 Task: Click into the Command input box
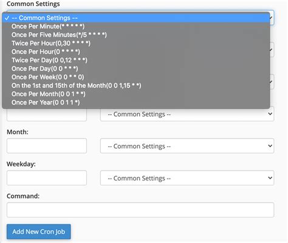pos(140,210)
